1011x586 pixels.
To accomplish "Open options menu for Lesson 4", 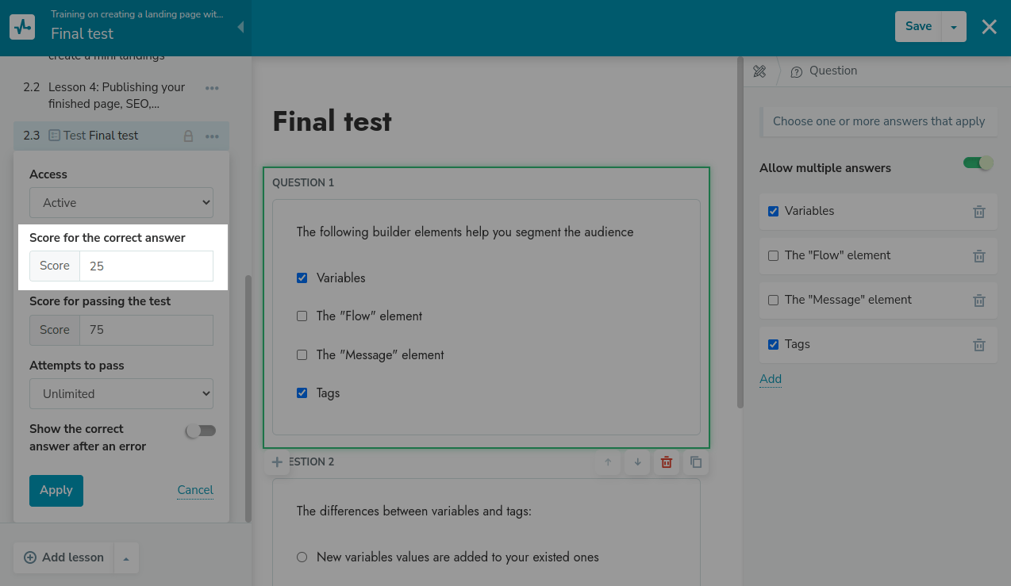I will pos(212,88).
